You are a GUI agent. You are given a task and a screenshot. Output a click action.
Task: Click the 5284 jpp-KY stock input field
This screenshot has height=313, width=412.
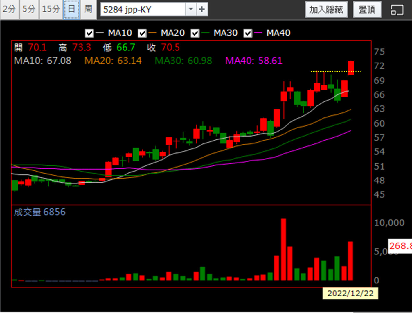click(143, 10)
